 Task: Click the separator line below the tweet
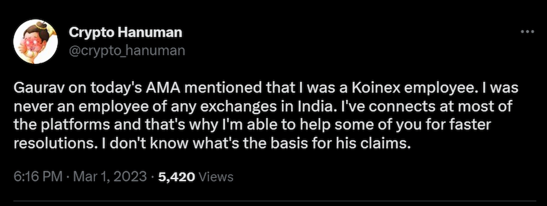pos(273,201)
